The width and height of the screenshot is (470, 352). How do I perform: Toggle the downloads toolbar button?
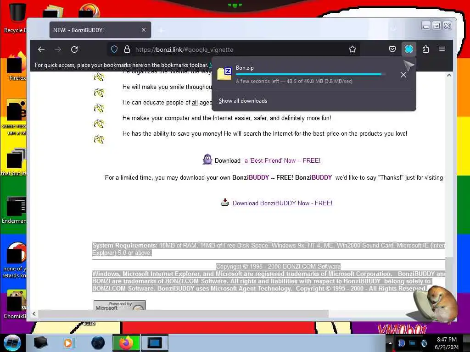409,49
